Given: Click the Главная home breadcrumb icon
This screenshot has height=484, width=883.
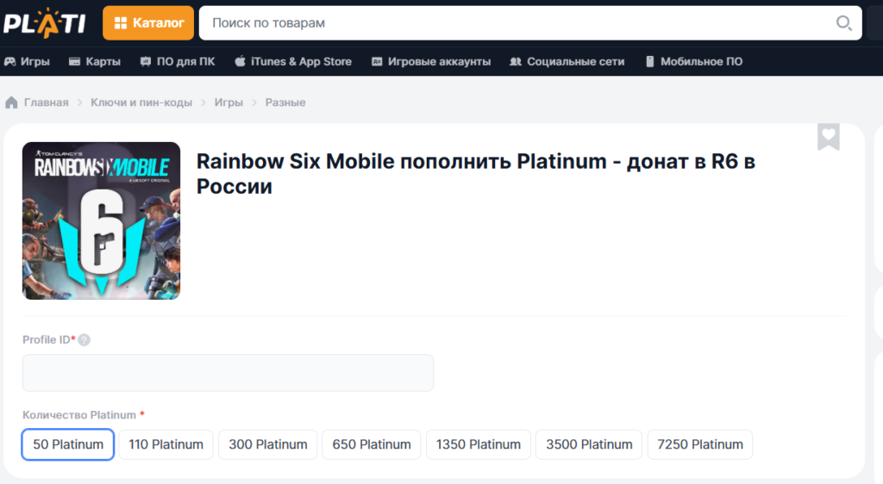Looking at the screenshot, I should [12, 102].
